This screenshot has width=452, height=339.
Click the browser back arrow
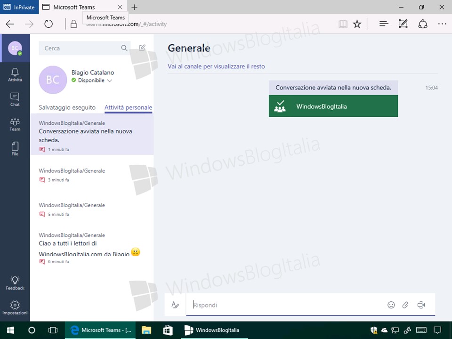click(10, 24)
